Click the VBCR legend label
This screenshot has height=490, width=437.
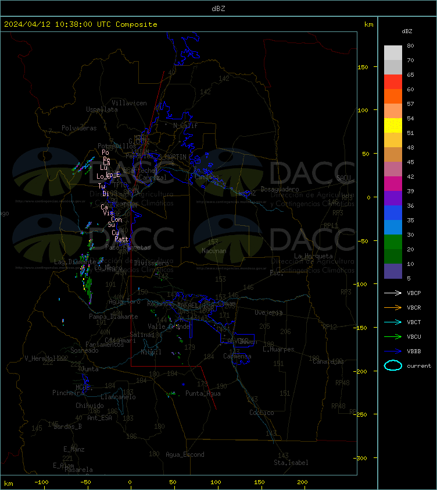click(x=414, y=307)
